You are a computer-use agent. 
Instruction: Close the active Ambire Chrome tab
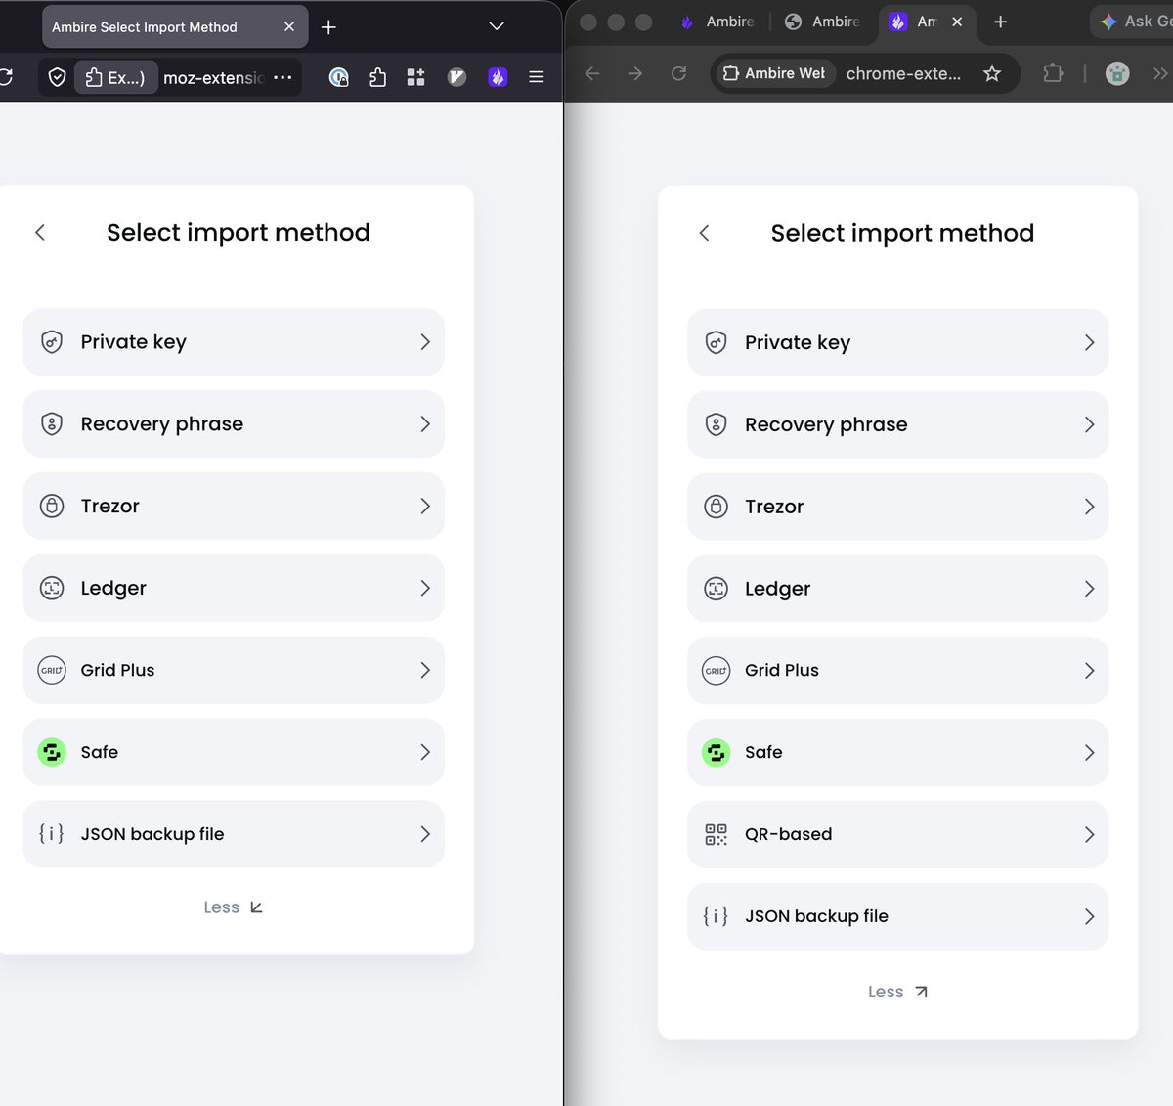(x=957, y=22)
